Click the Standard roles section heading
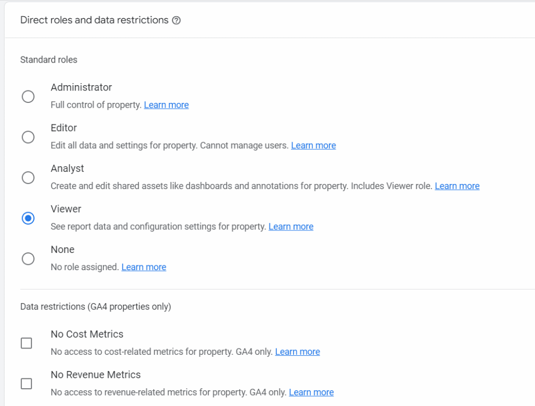Viewport: 535px width, 406px height. [x=49, y=60]
